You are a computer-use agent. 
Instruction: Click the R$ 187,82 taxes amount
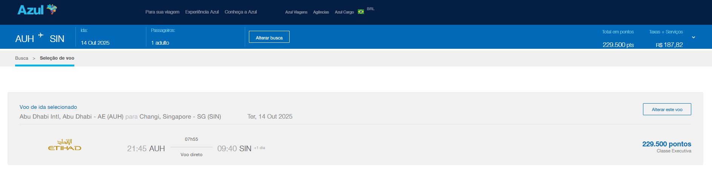click(x=669, y=45)
